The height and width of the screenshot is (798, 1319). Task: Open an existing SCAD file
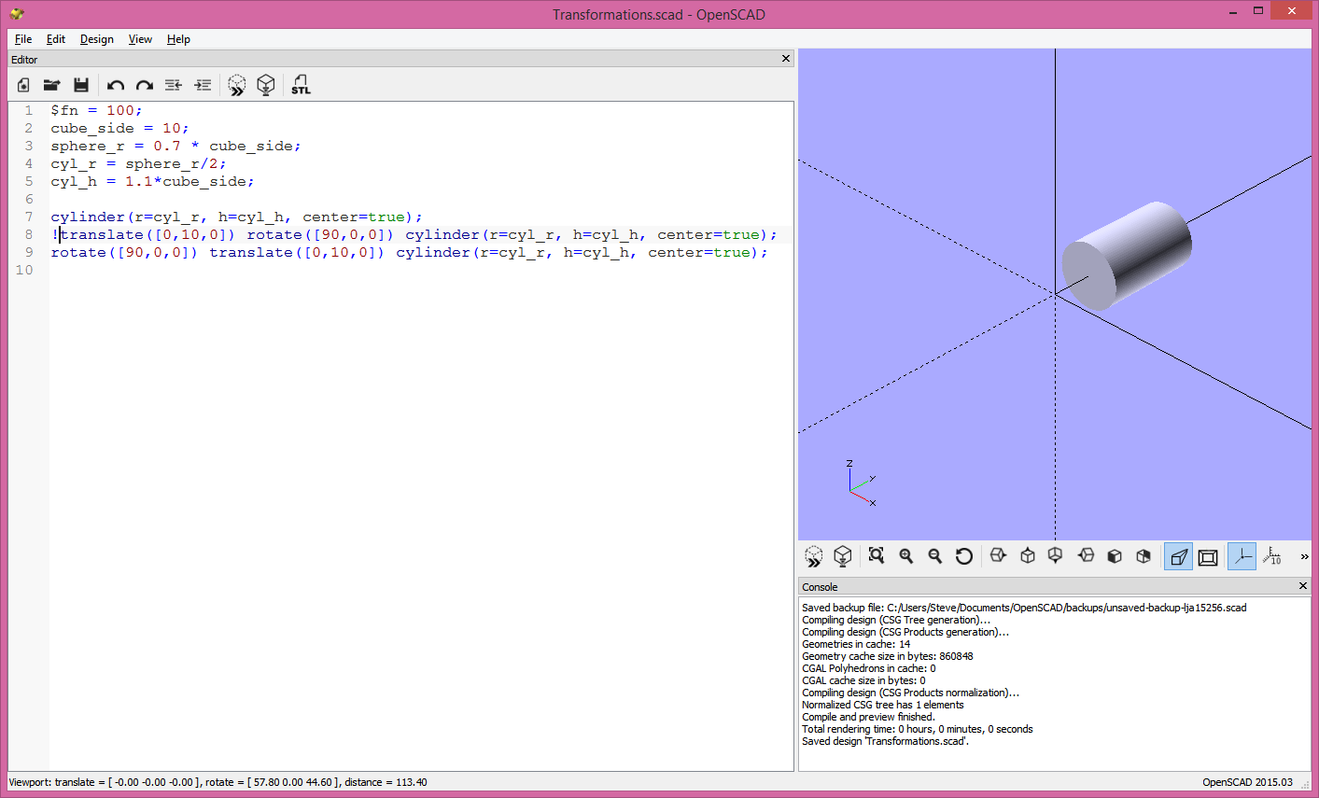click(x=51, y=85)
